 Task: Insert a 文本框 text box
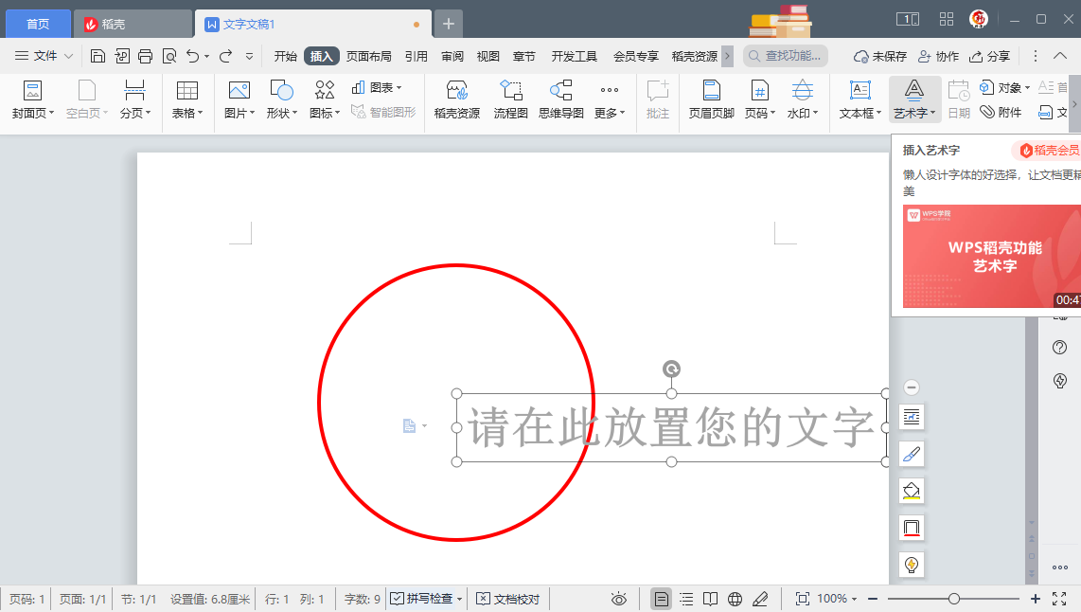860,100
